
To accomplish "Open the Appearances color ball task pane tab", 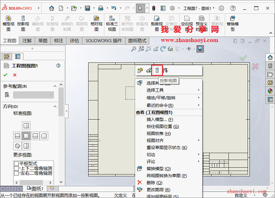I will (270, 91).
